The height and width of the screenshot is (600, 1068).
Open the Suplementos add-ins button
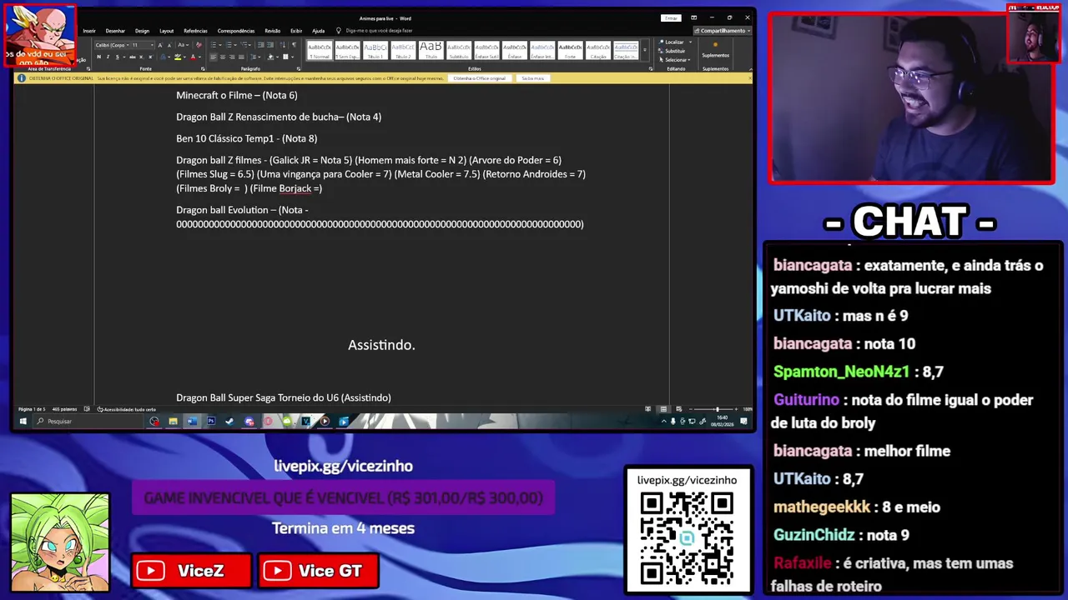coord(715,49)
